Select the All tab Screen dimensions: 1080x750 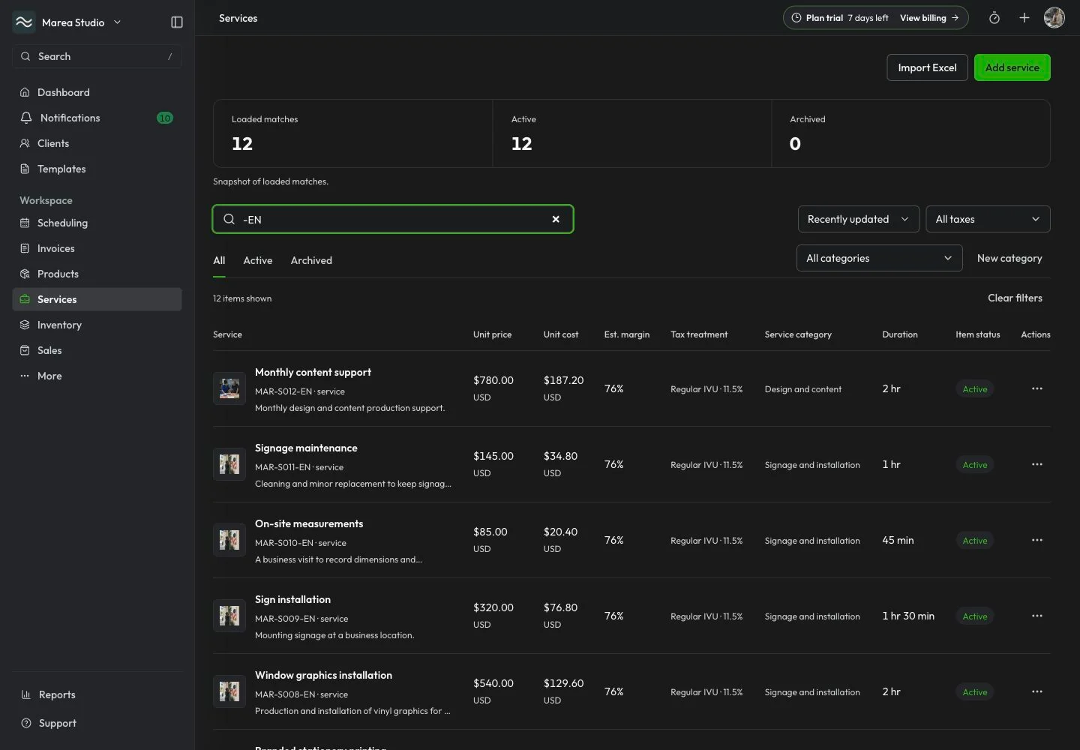(219, 260)
